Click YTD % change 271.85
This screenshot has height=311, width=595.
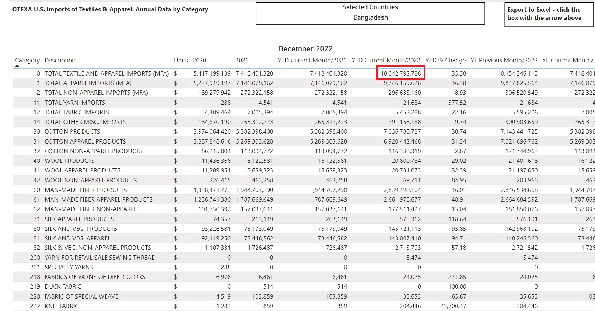pos(457,277)
